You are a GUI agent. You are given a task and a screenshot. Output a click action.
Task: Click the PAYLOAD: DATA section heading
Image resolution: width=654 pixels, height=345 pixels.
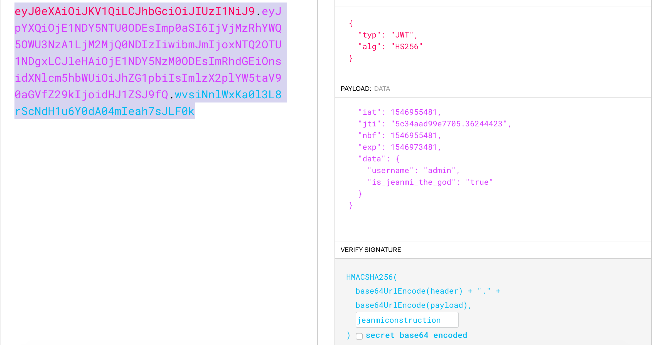[365, 89]
